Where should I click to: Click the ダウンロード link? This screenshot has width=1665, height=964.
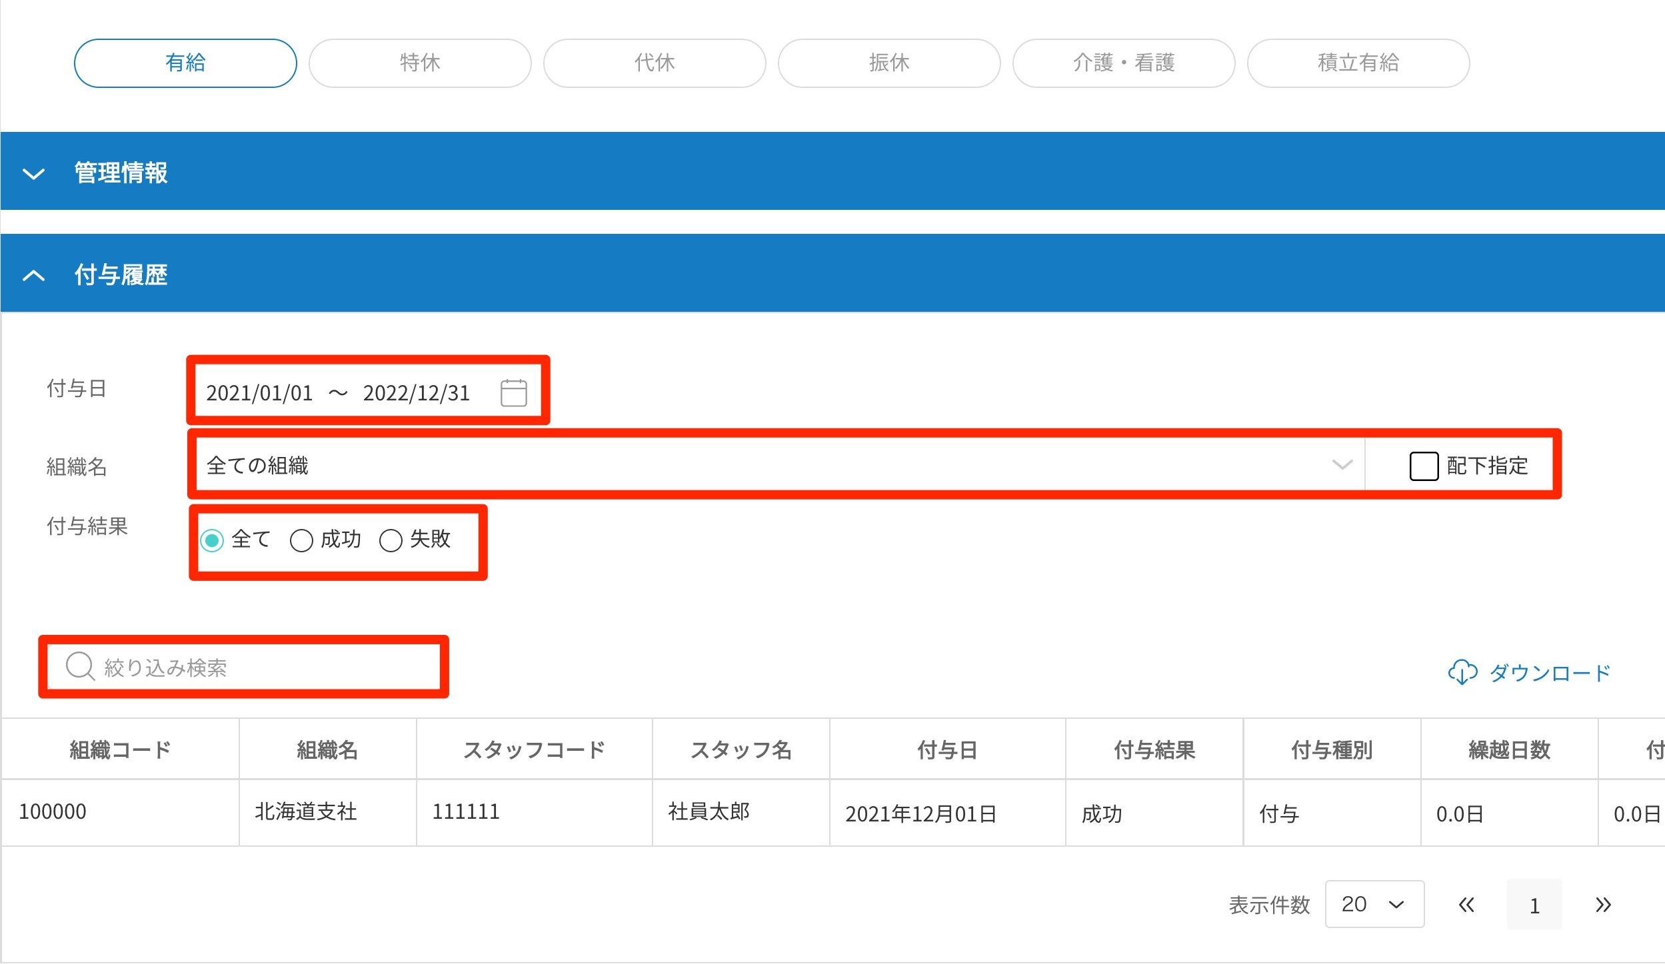[1549, 673]
